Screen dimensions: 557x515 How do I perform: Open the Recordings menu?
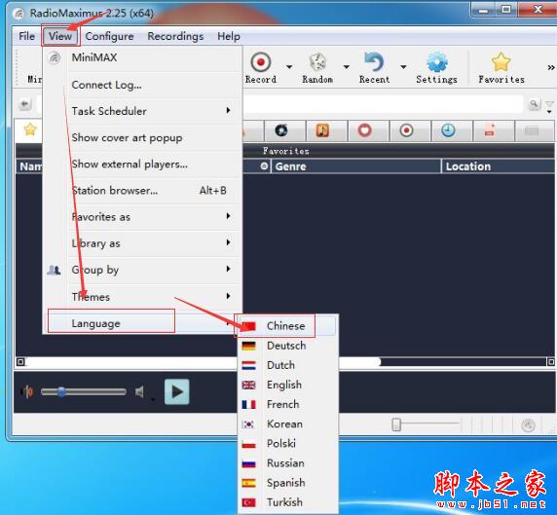coord(175,36)
